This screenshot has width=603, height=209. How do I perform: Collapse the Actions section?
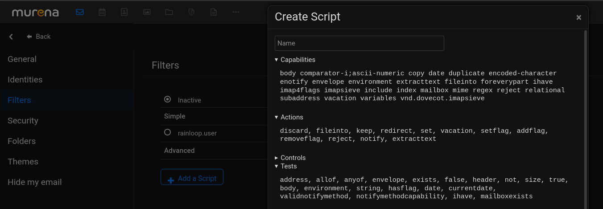click(x=289, y=117)
